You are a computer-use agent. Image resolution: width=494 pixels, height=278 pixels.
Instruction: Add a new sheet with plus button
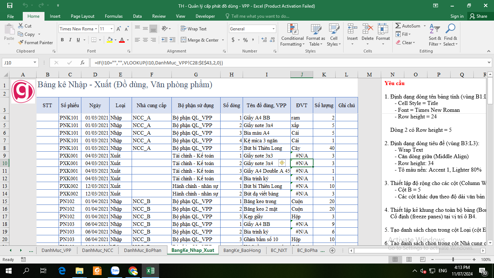point(332,250)
